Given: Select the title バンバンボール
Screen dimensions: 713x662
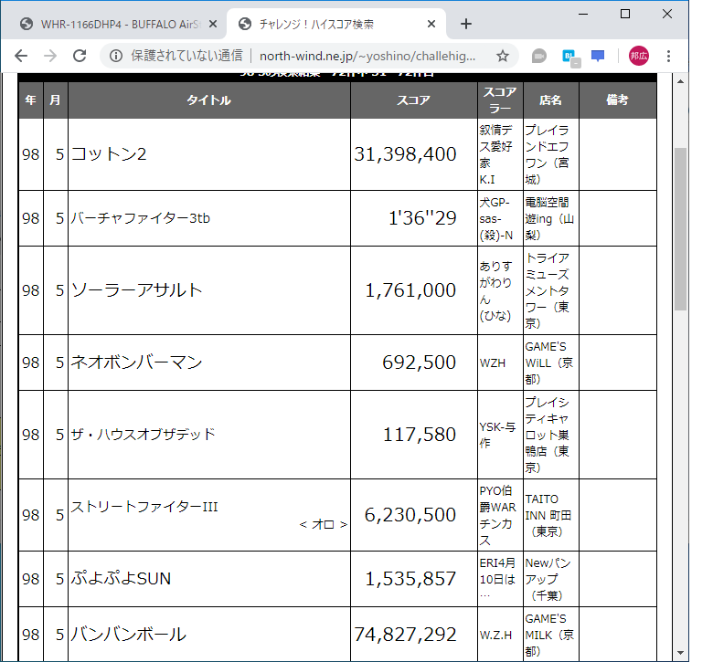Looking at the screenshot, I should [128, 635].
